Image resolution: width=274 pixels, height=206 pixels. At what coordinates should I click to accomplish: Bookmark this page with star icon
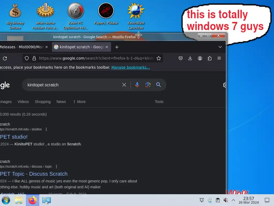pyautogui.click(x=159, y=58)
